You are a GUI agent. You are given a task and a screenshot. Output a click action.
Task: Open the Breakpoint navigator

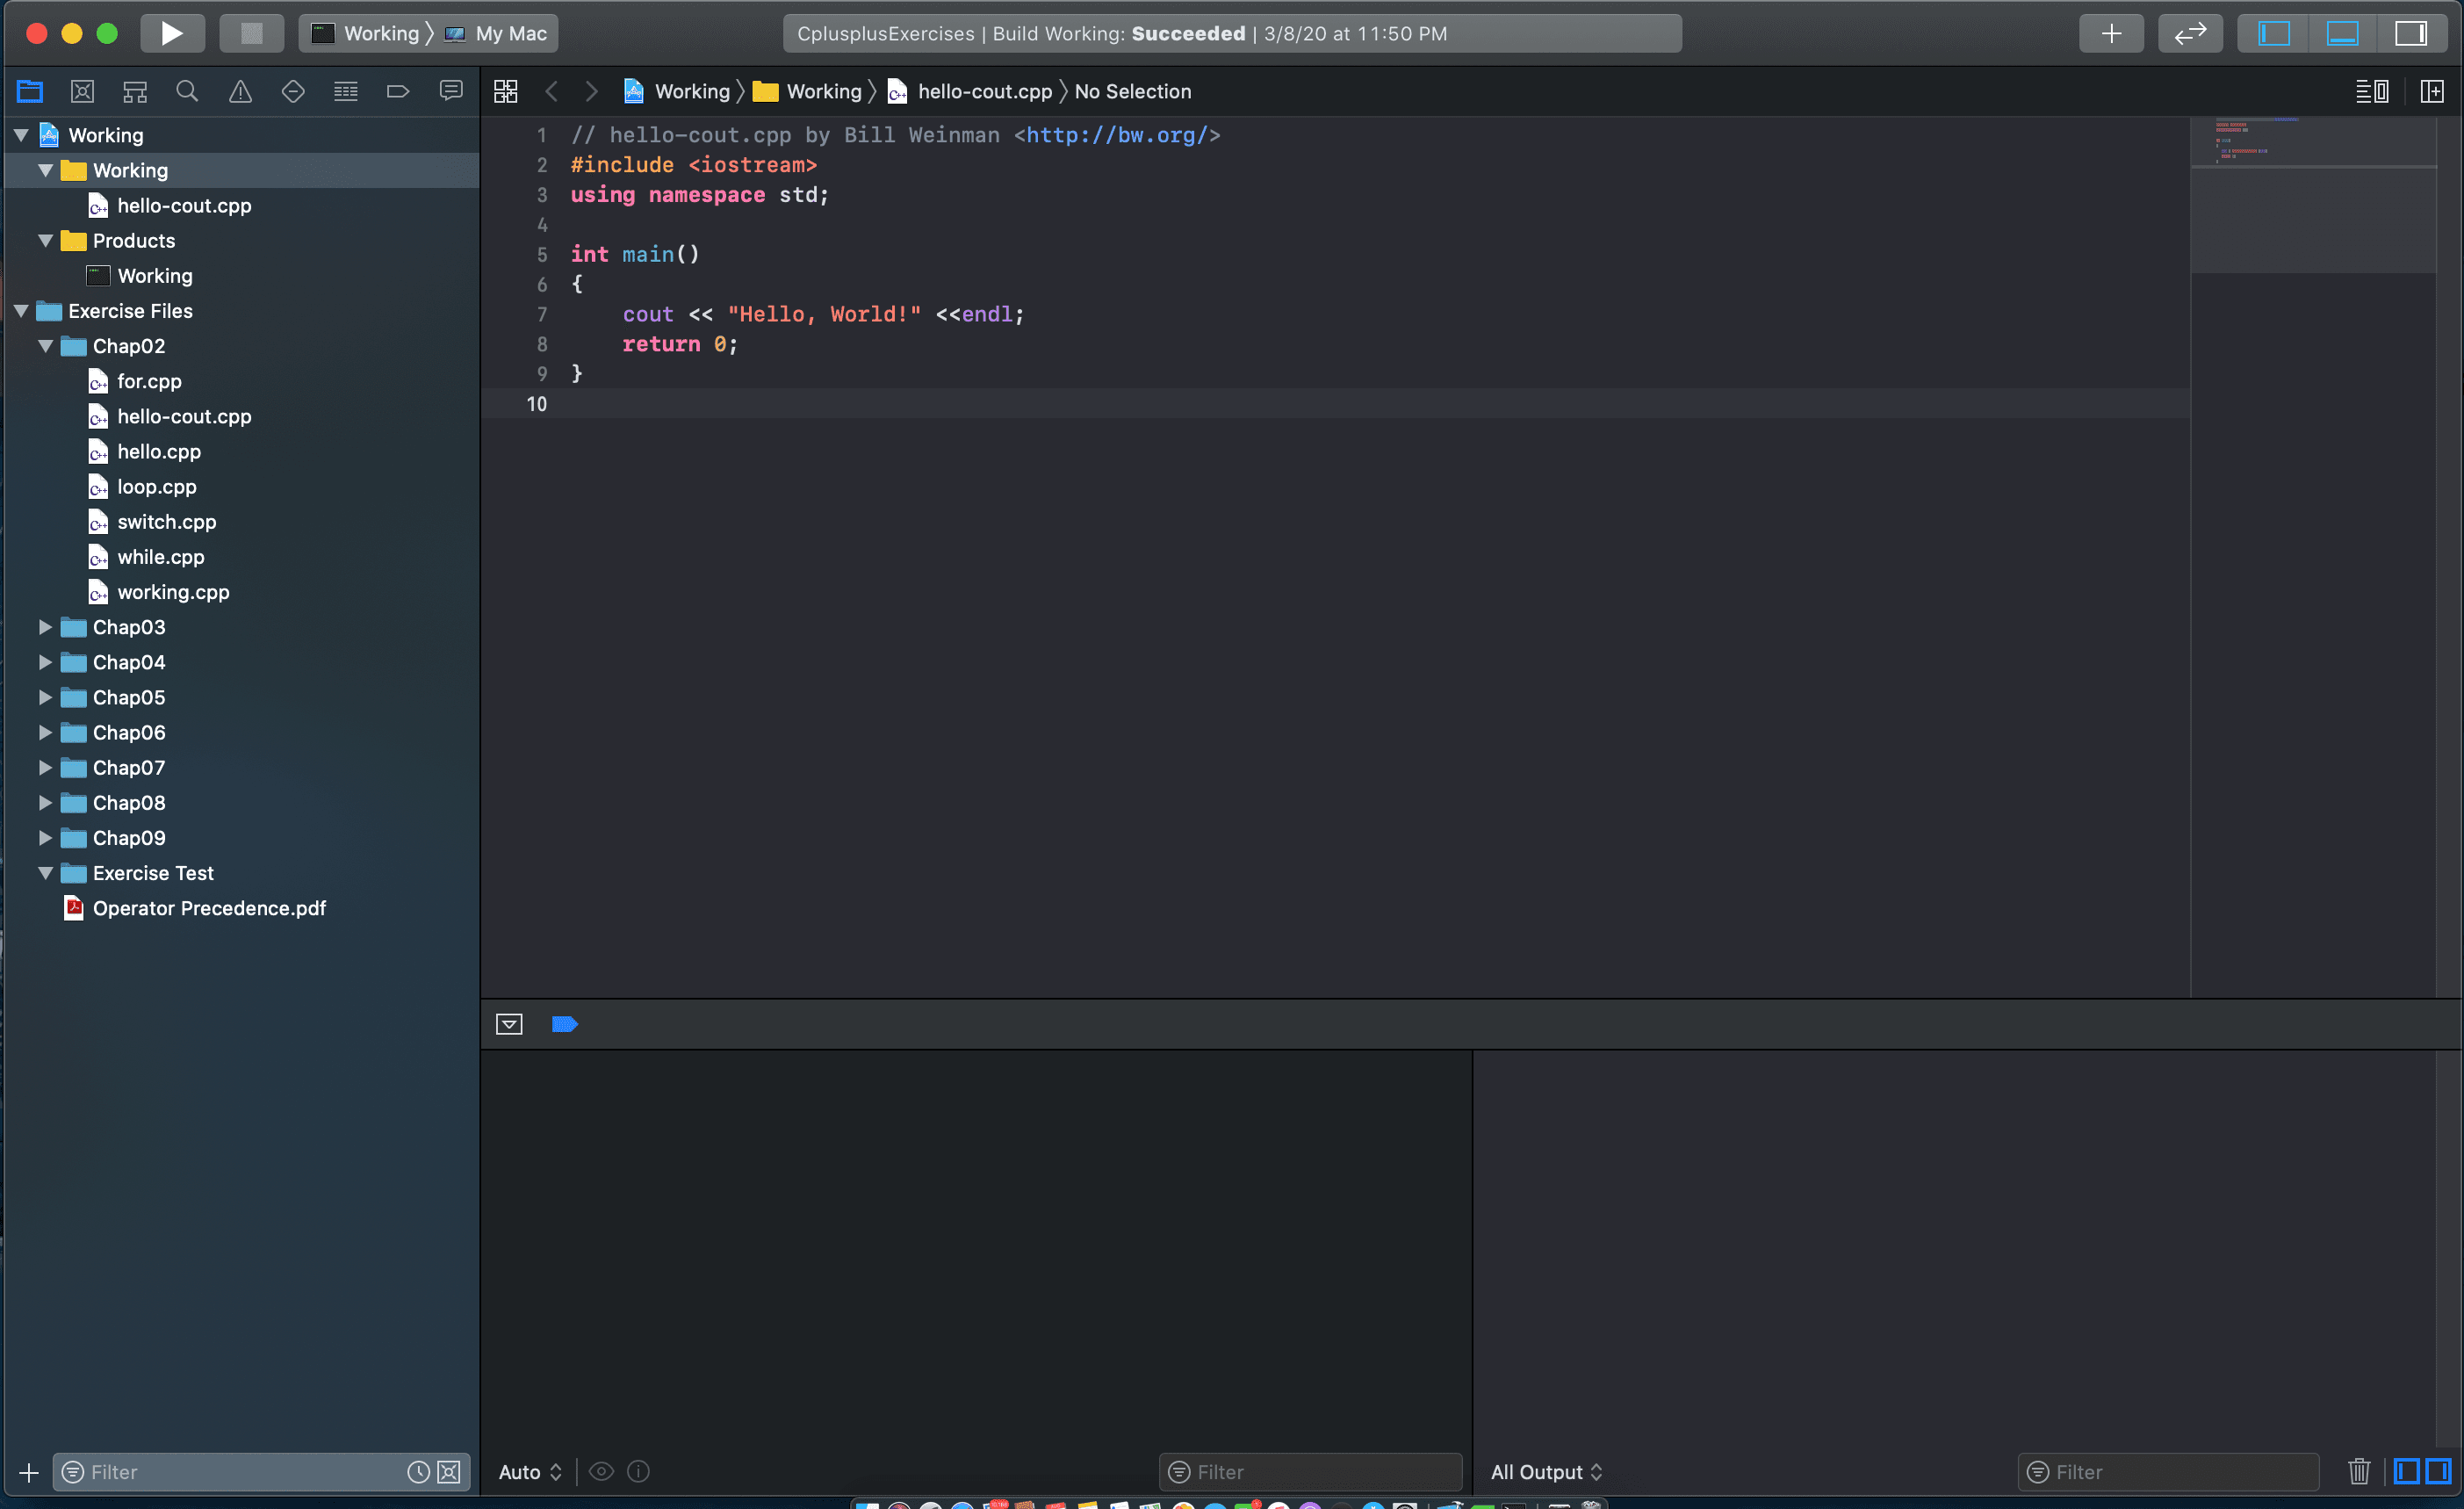click(x=399, y=90)
